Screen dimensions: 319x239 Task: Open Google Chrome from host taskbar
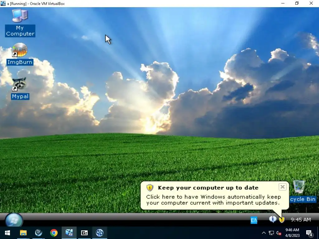[54, 233]
